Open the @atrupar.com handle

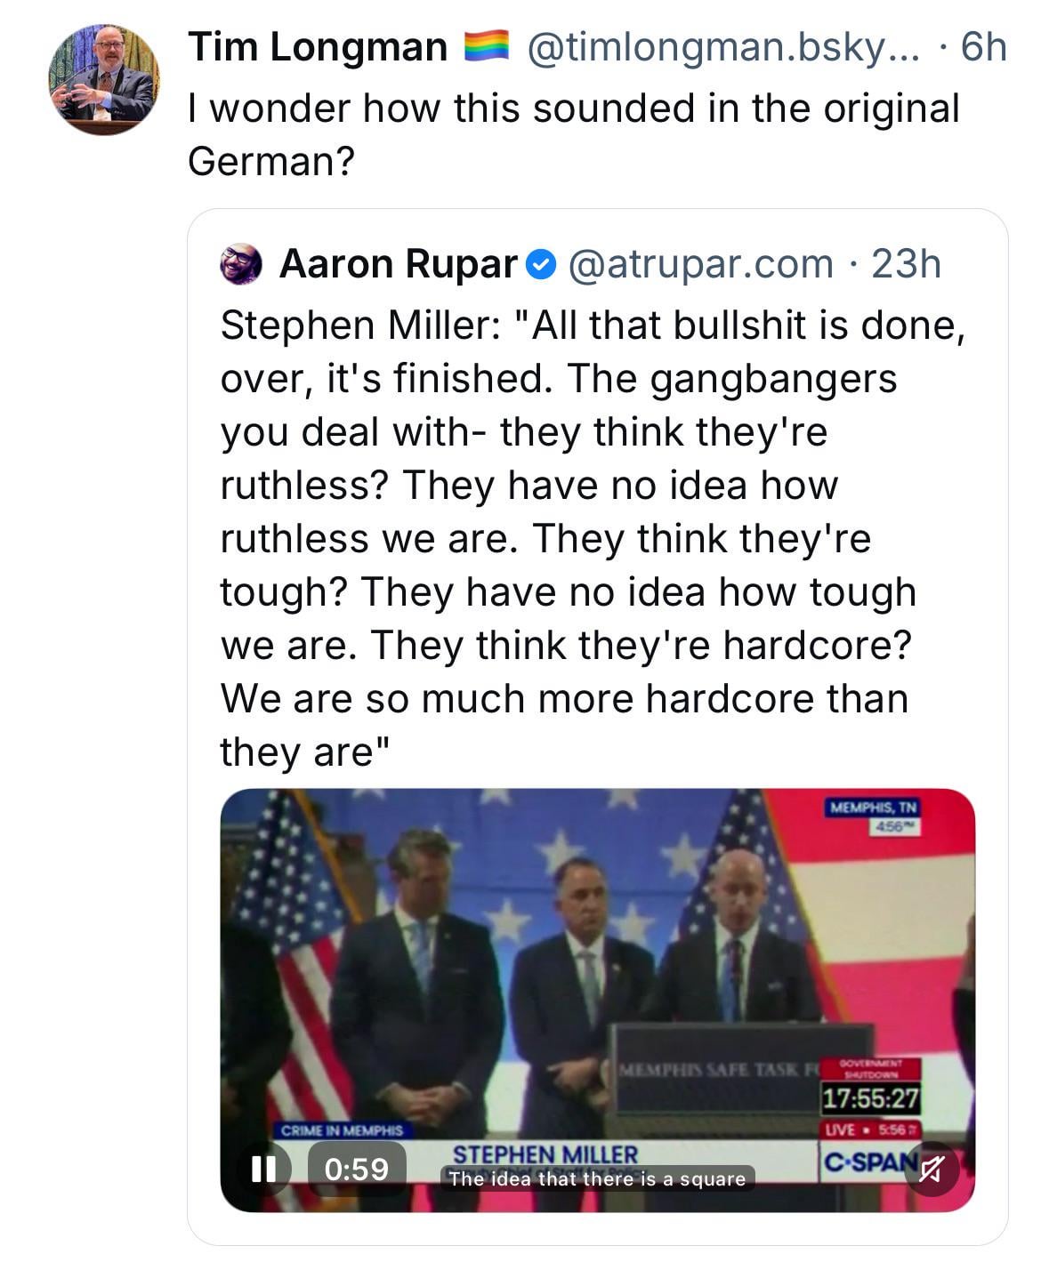click(699, 264)
